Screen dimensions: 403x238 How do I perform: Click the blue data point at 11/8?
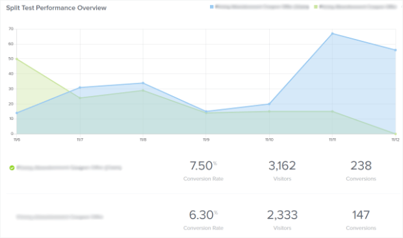tap(143, 83)
